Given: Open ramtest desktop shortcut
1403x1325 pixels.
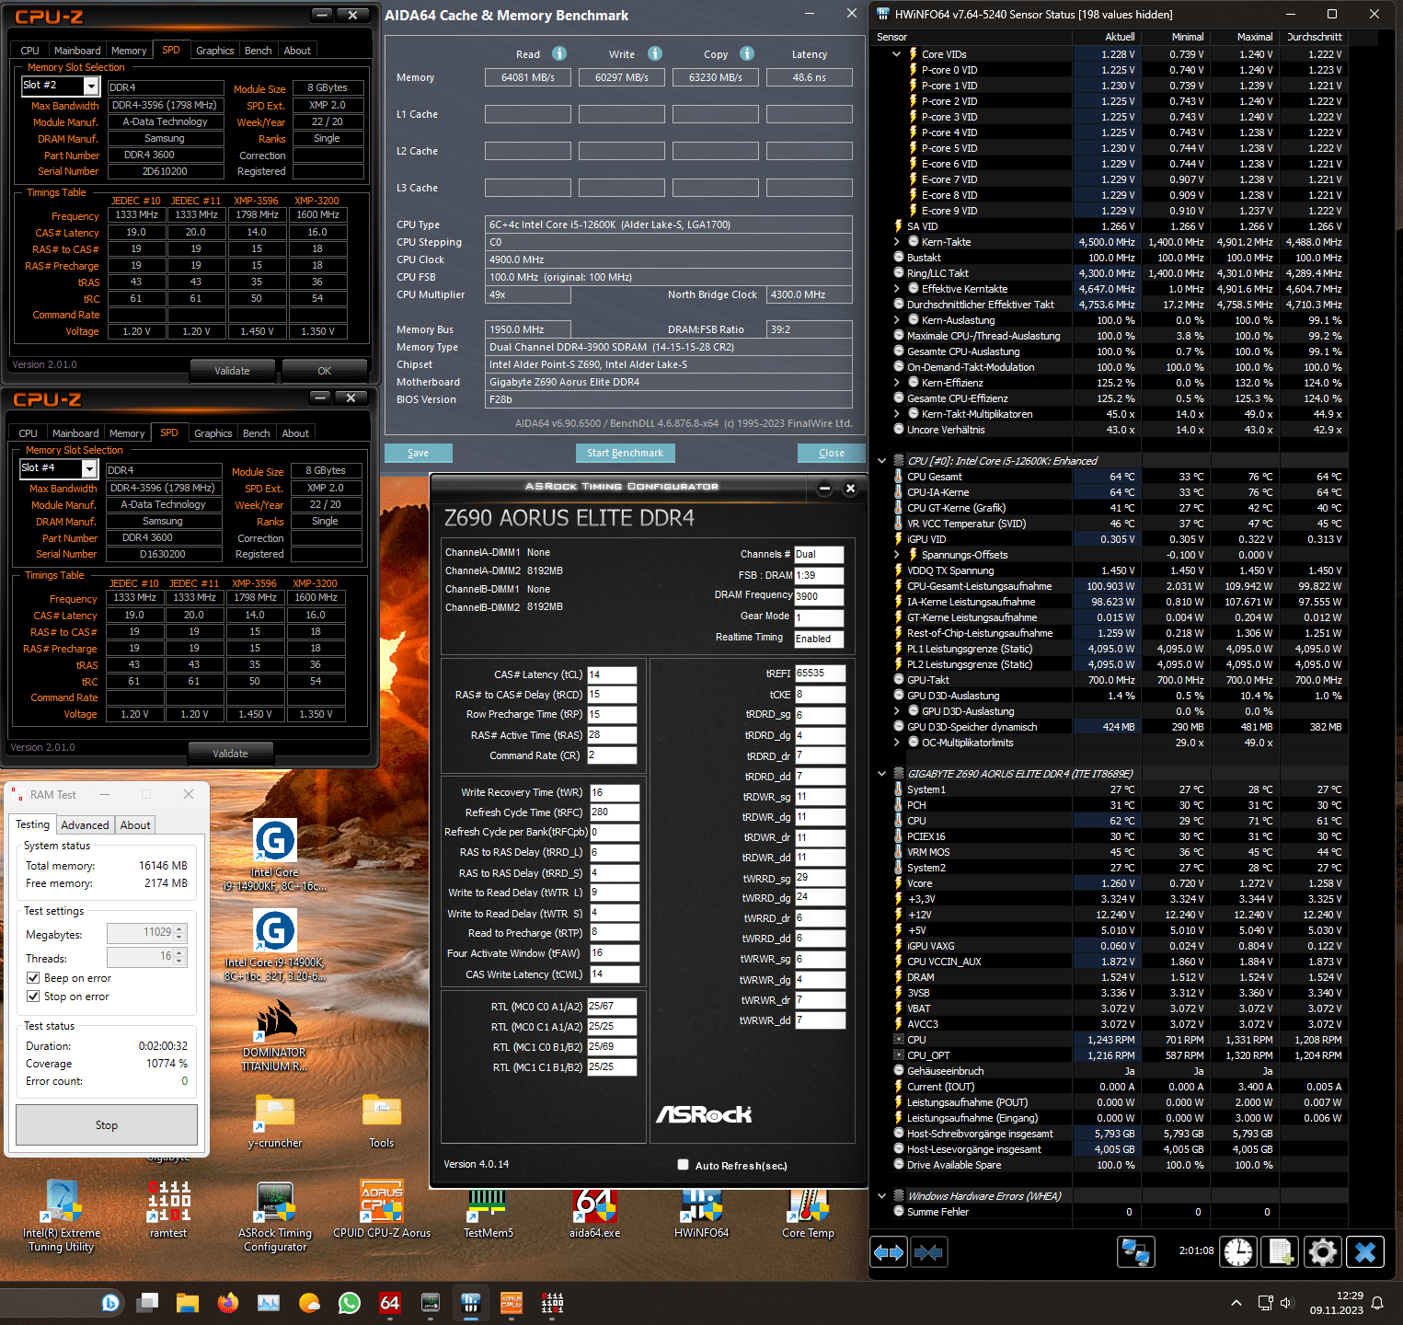Looking at the screenshot, I should point(168,1209).
